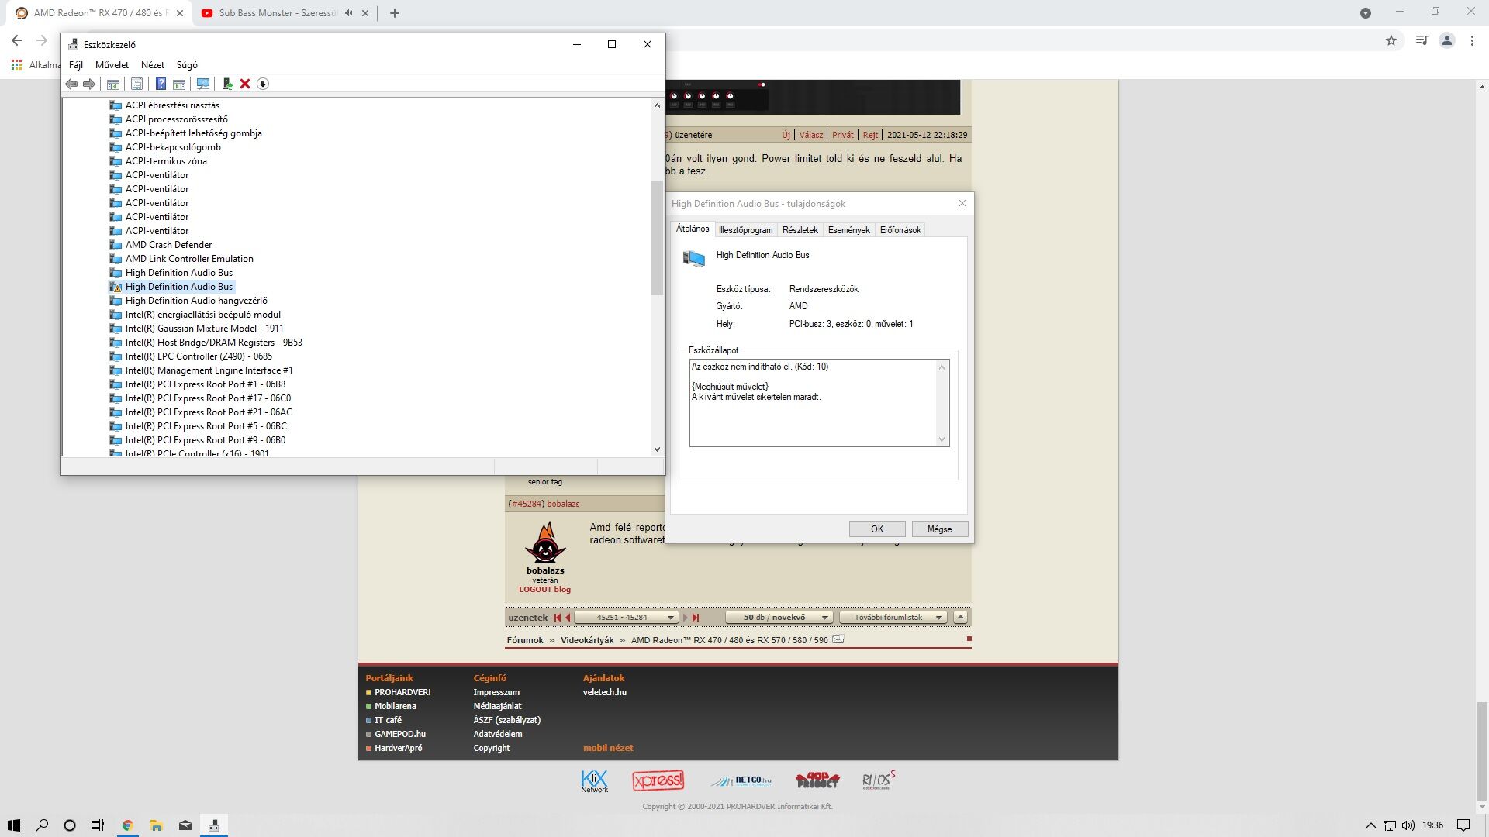Viewport: 1489px width, 837px height.
Task: Click the Forward arrow in Device Manager toolbar
Action: click(x=89, y=84)
